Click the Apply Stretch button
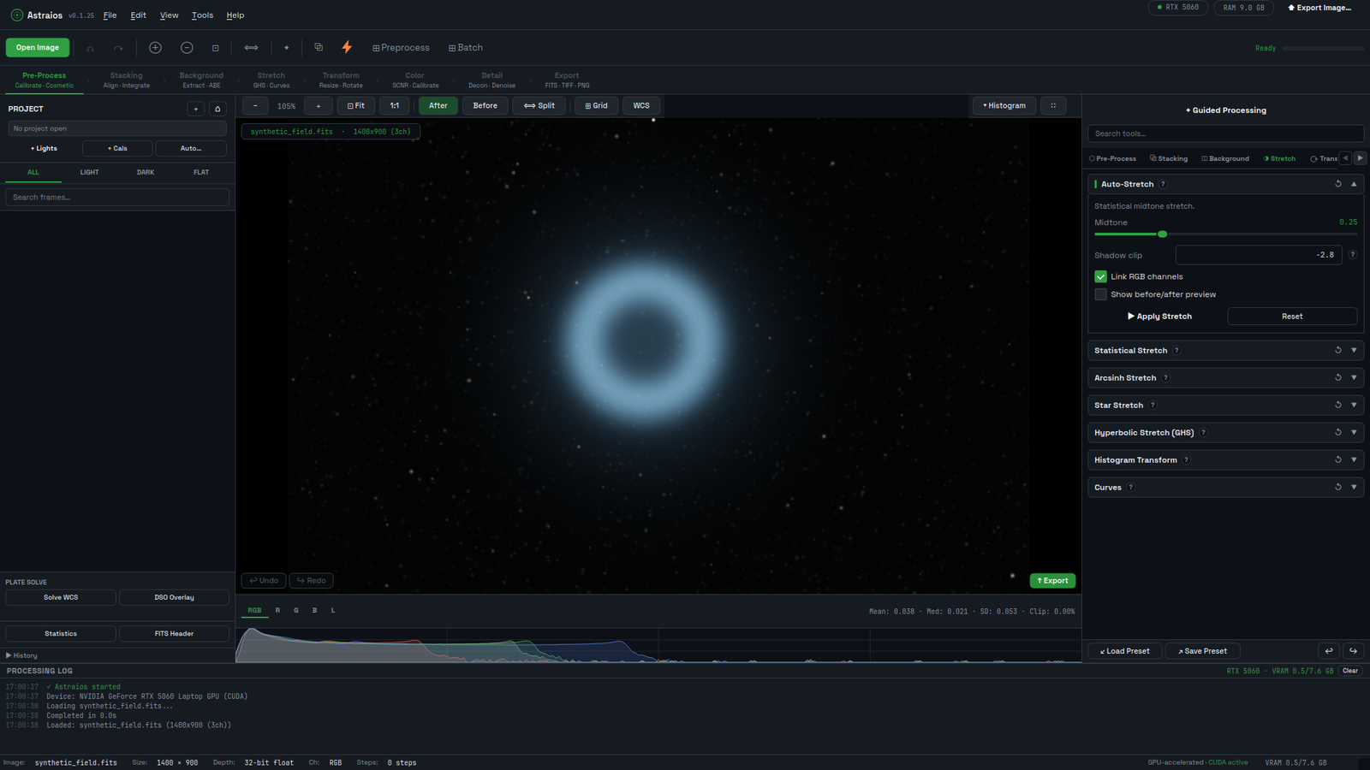 pyautogui.click(x=1159, y=317)
